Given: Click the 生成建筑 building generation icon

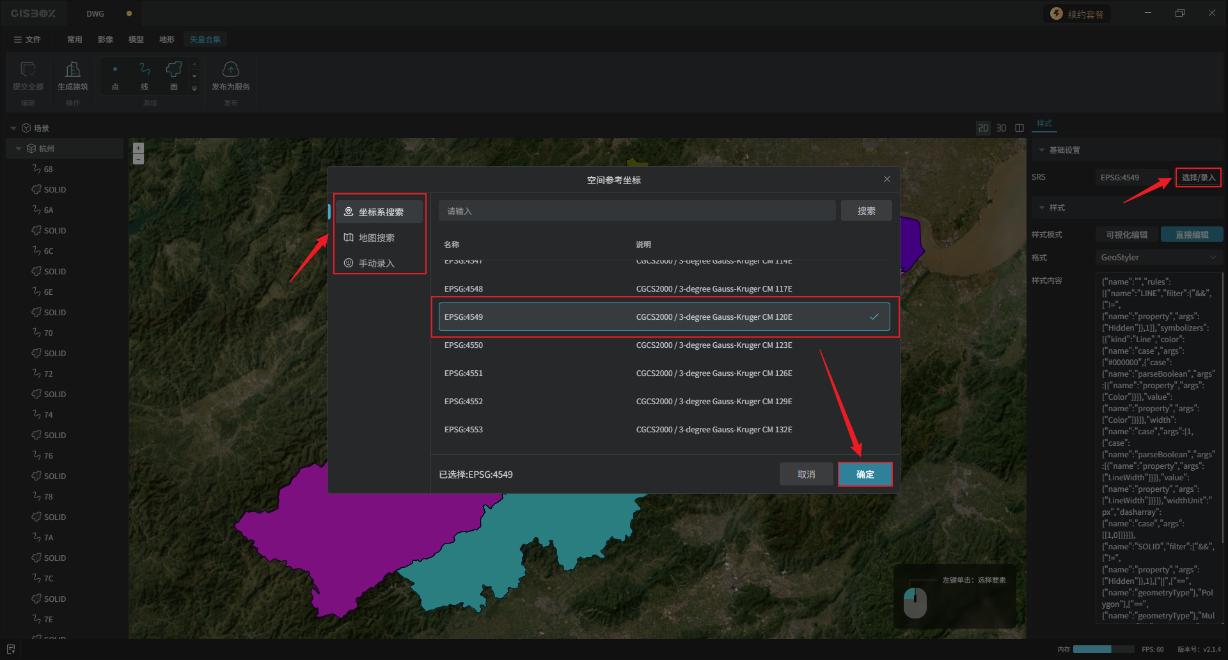Looking at the screenshot, I should (x=73, y=70).
